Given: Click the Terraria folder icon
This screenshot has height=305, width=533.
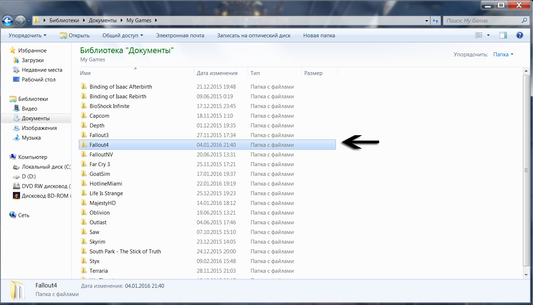Looking at the screenshot, I should pyautogui.click(x=84, y=271).
